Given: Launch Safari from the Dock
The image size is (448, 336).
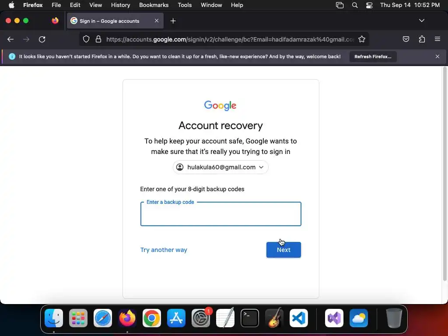Looking at the screenshot, I should coord(103,318).
